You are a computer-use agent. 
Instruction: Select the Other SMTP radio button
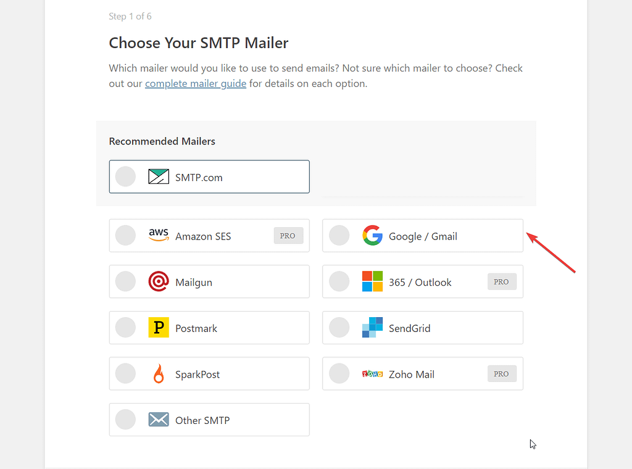coord(125,420)
